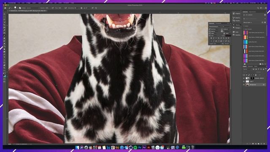Select the Horizontal Type tool
Screen dimensions: 270x152
[x=5, y=57]
